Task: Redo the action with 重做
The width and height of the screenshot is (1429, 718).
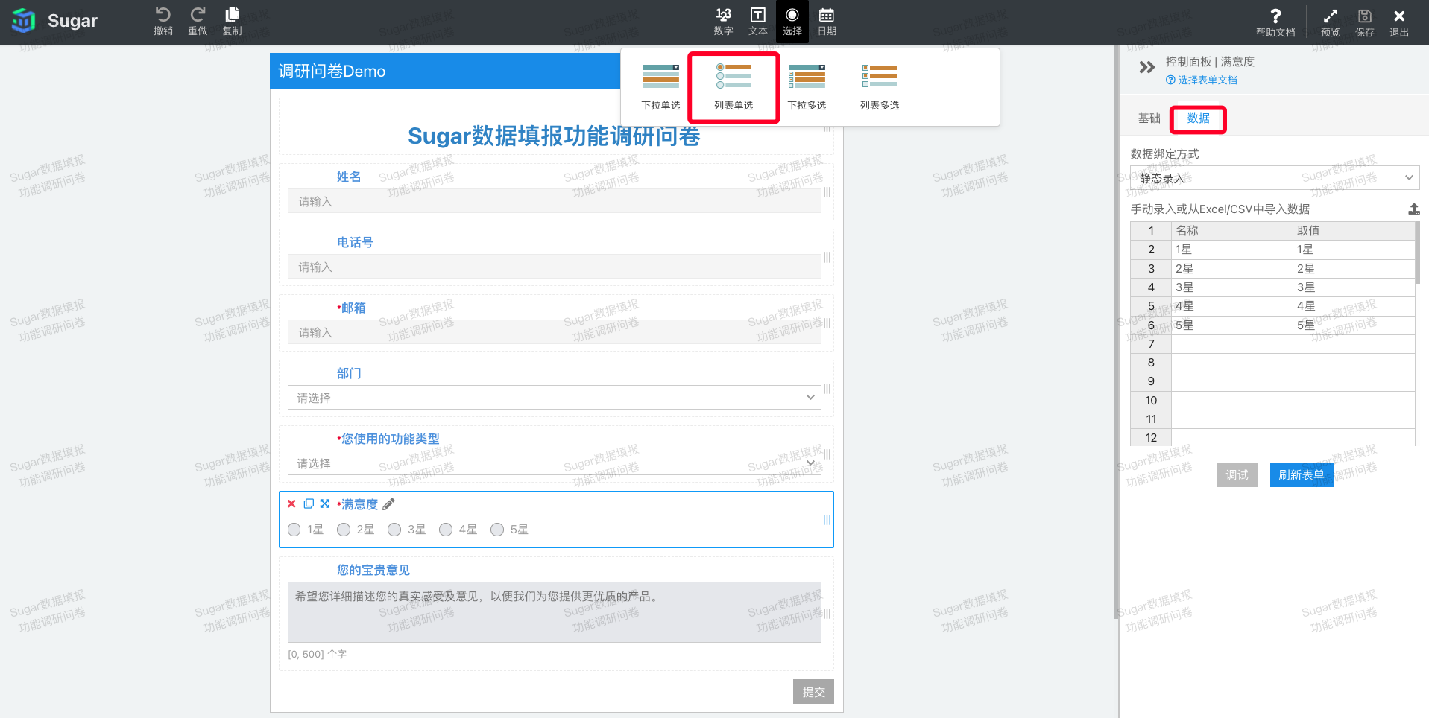Action: [x=198, y=22]
